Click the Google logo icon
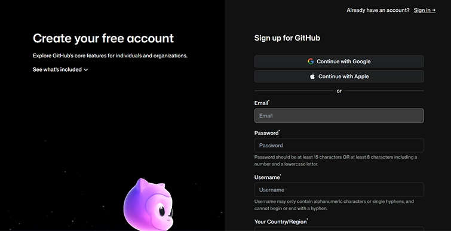The width and height of the screenshot is (451, 231). pos(311,61)
